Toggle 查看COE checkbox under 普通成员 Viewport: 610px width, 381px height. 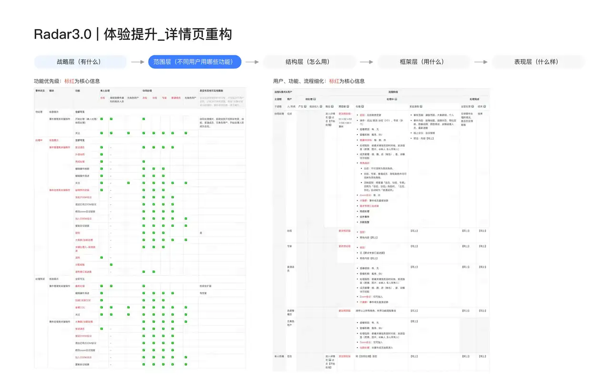click(173, 307)
